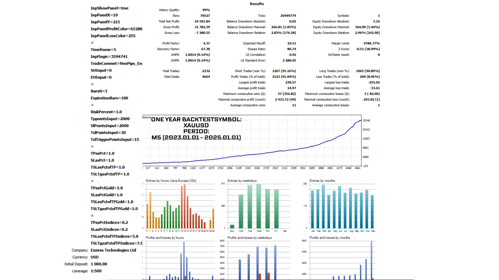This screenshot has height=280, width=499.
Task: Click the Initial Deposit value 1 000.00
Action: click(x=99, y=264)
